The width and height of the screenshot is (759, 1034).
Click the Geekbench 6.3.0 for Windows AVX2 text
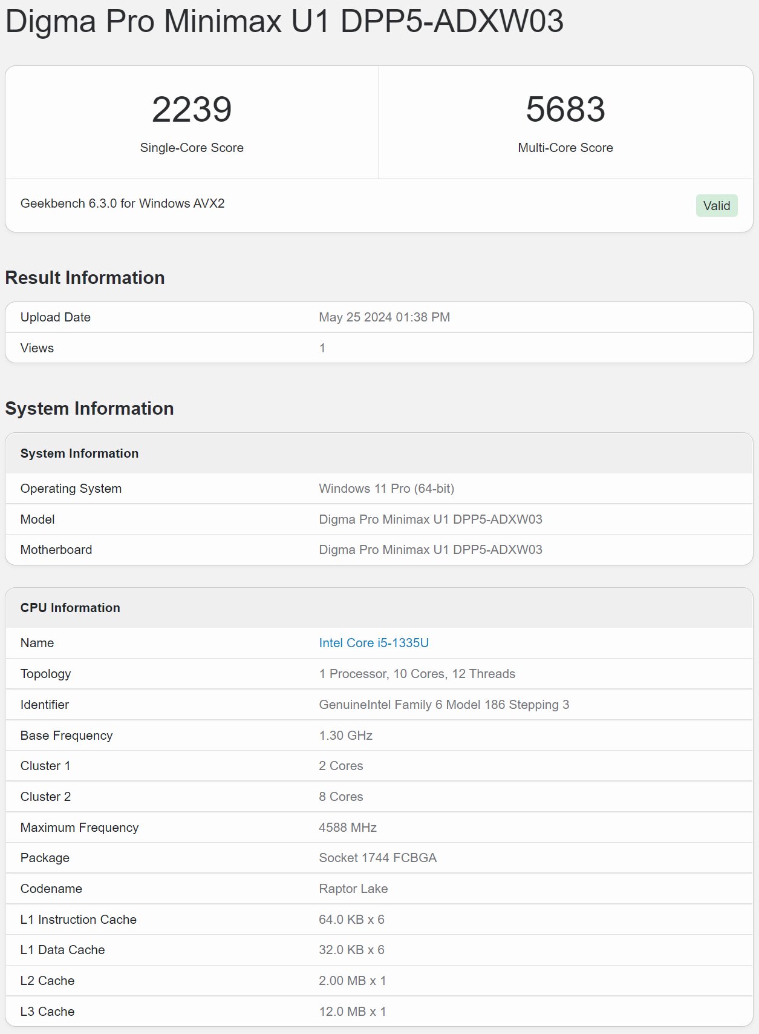[123, 203]
